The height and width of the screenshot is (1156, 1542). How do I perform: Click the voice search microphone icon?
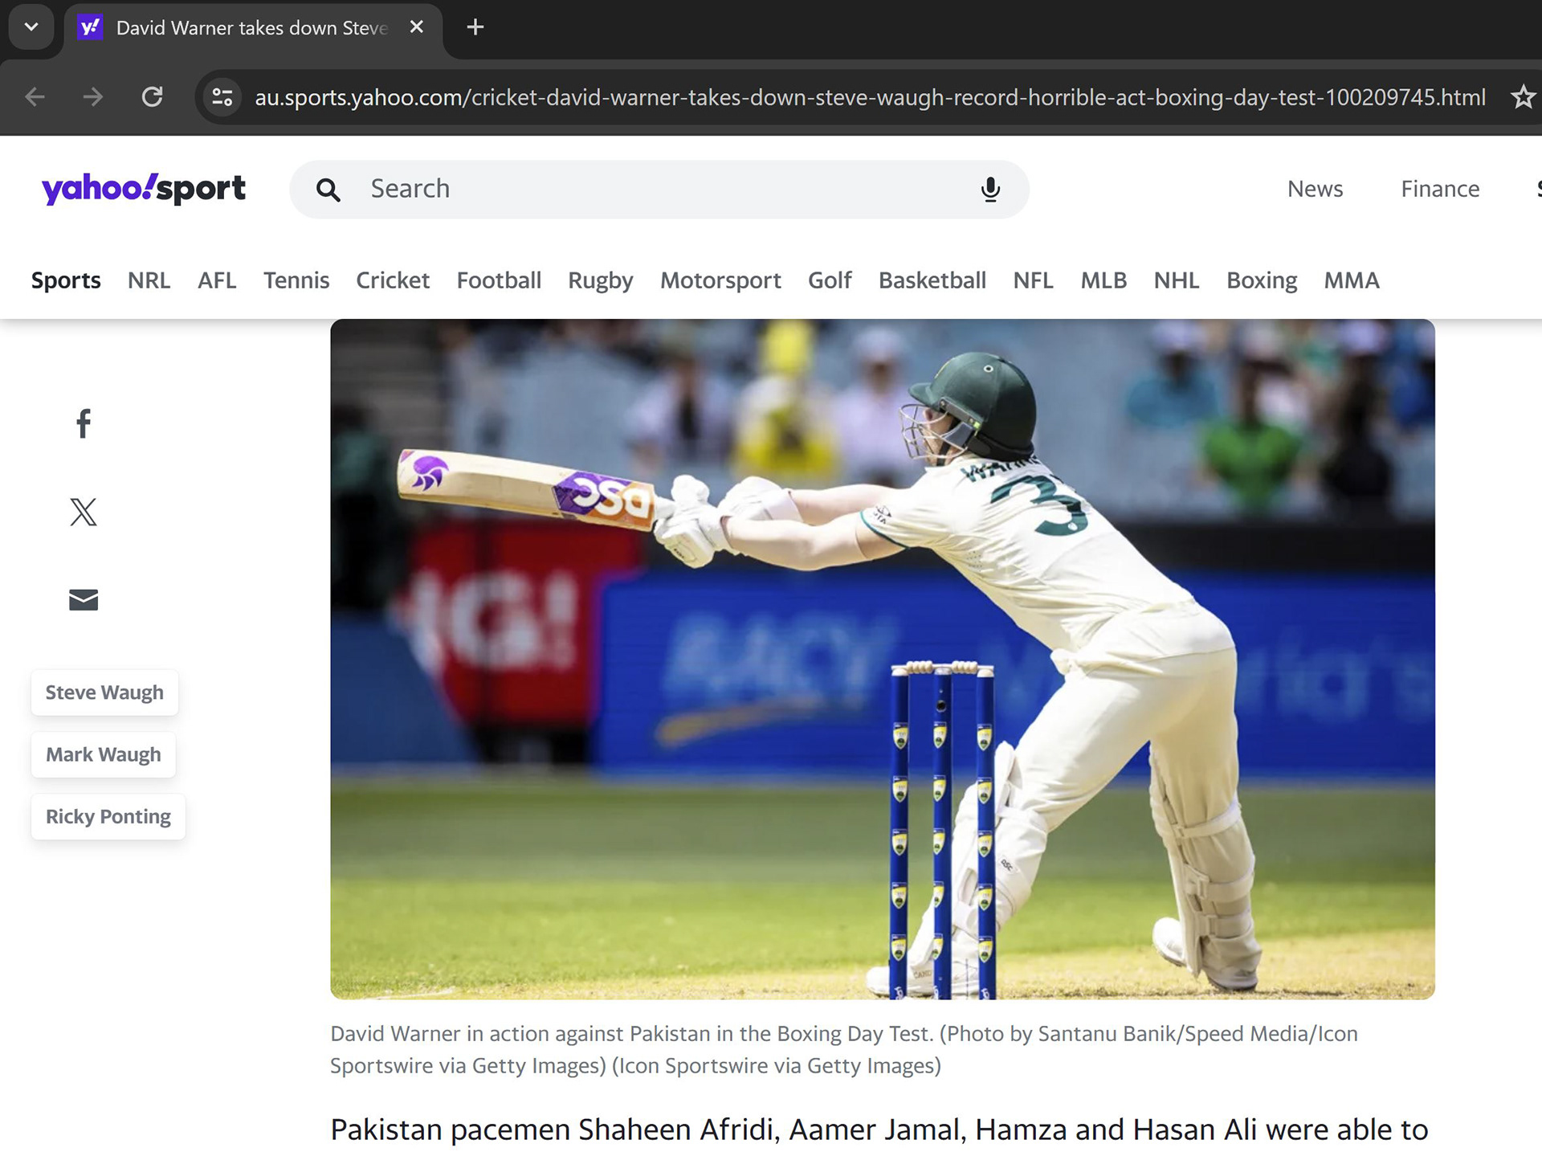coord(990,190)
